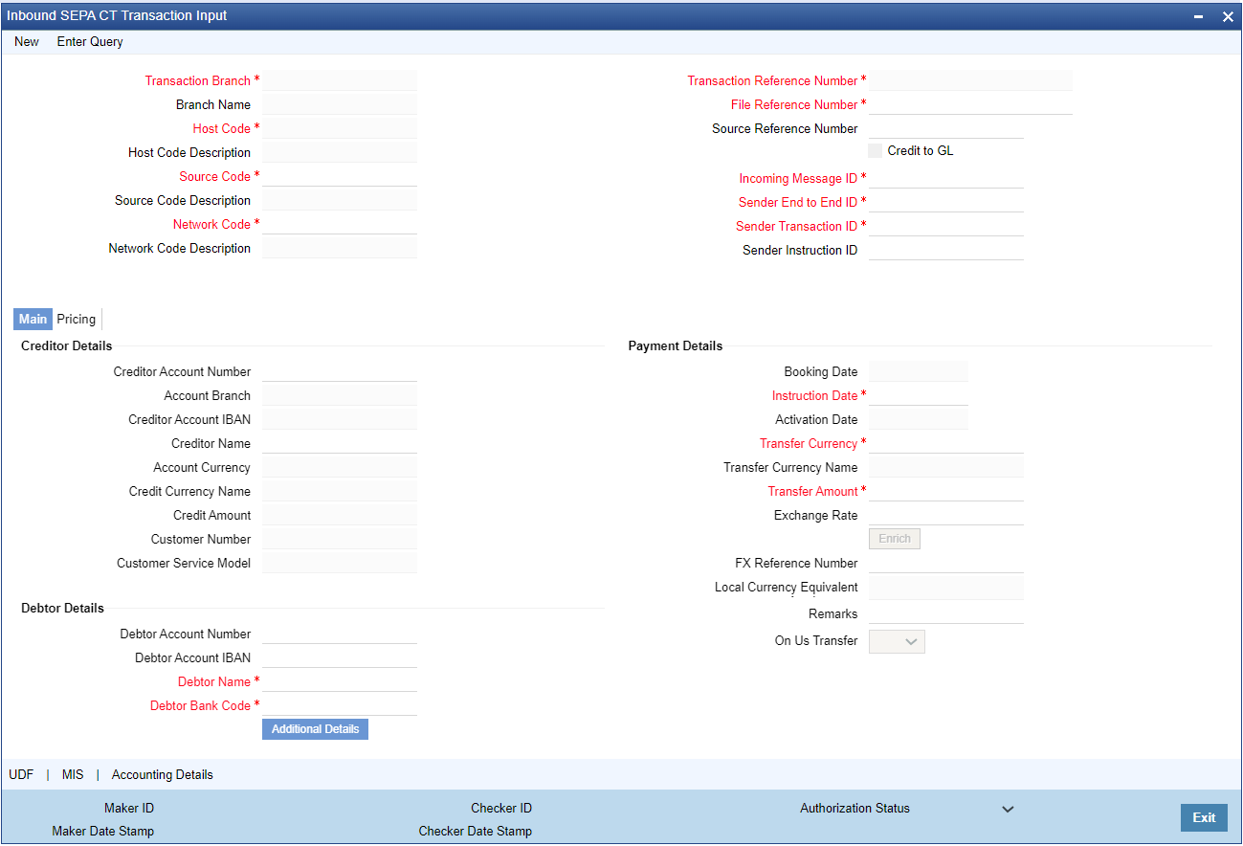This screenshot has height=846, width=1243.
Task: Click the Activation Date field
Action: tap(919, 419)
